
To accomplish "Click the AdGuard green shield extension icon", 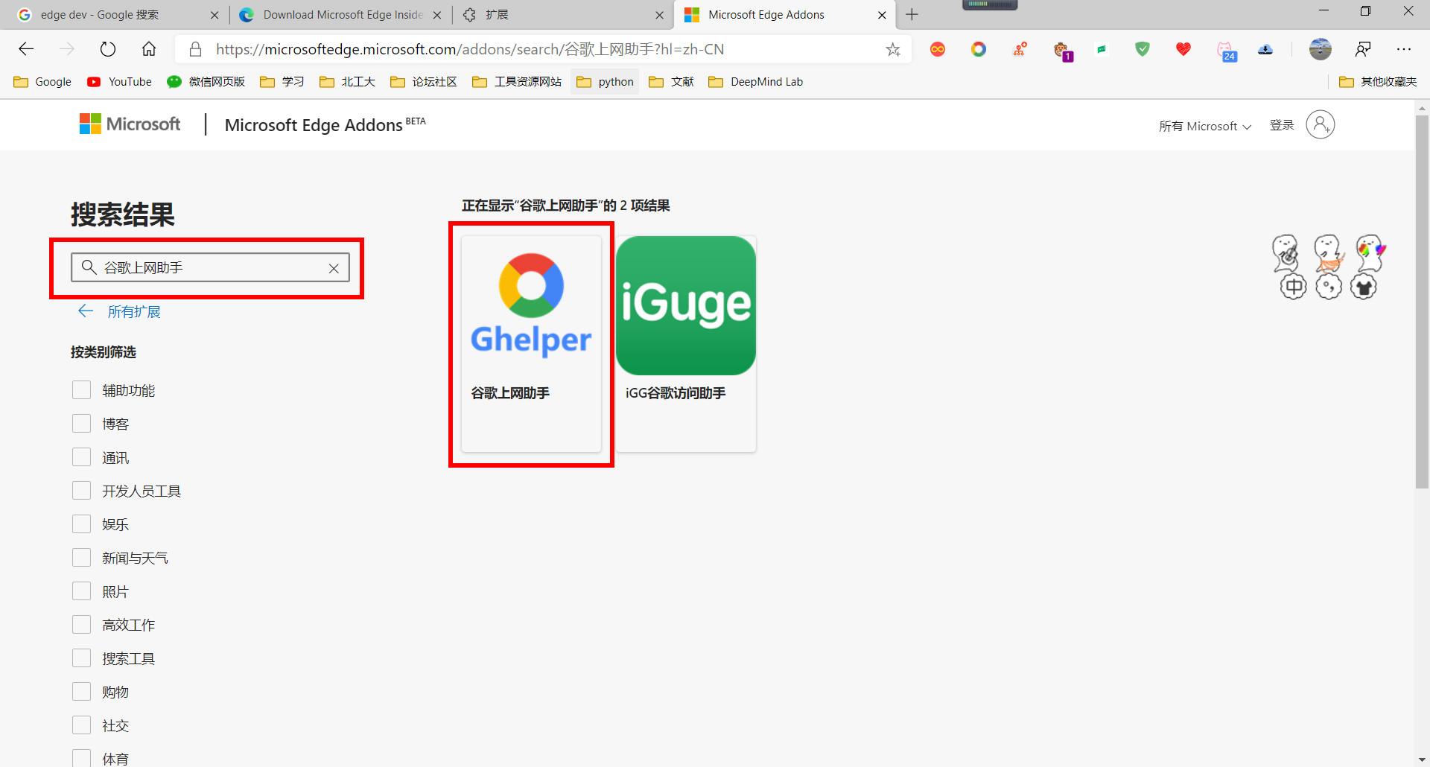I will point(1142,49).
